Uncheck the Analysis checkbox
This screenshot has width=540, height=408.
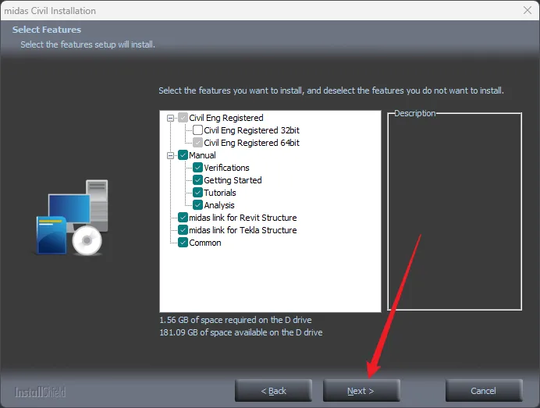pos(197,205)
